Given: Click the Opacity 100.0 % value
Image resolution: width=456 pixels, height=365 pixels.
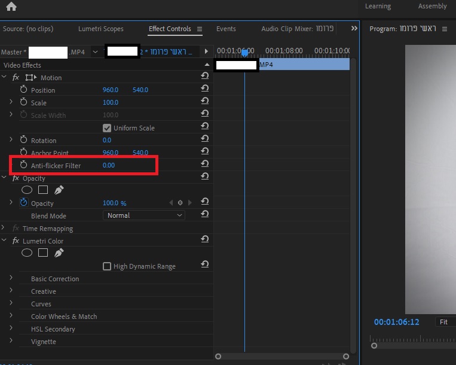Looking at the screenshot, I should 114,203.
